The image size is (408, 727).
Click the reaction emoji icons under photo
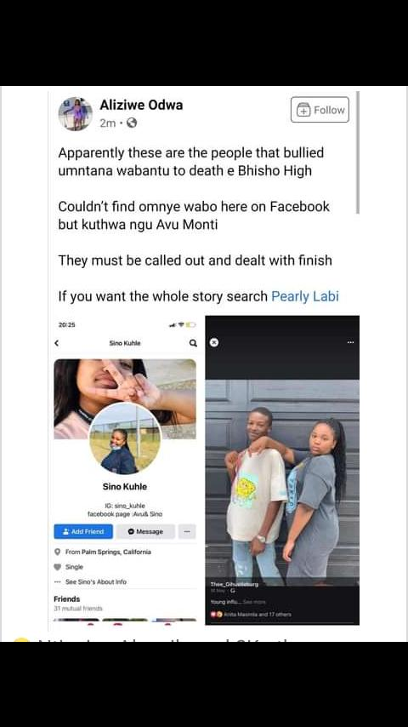[x=217, y=614]
